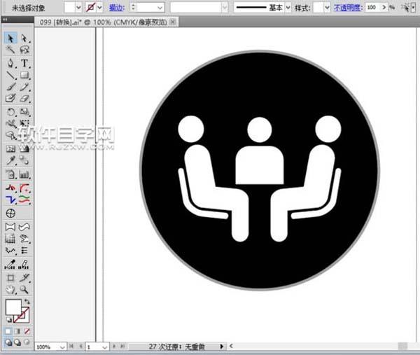Expand the collapsed toolbar double arrows
The image size is (420, 355).
click(5, 20)
